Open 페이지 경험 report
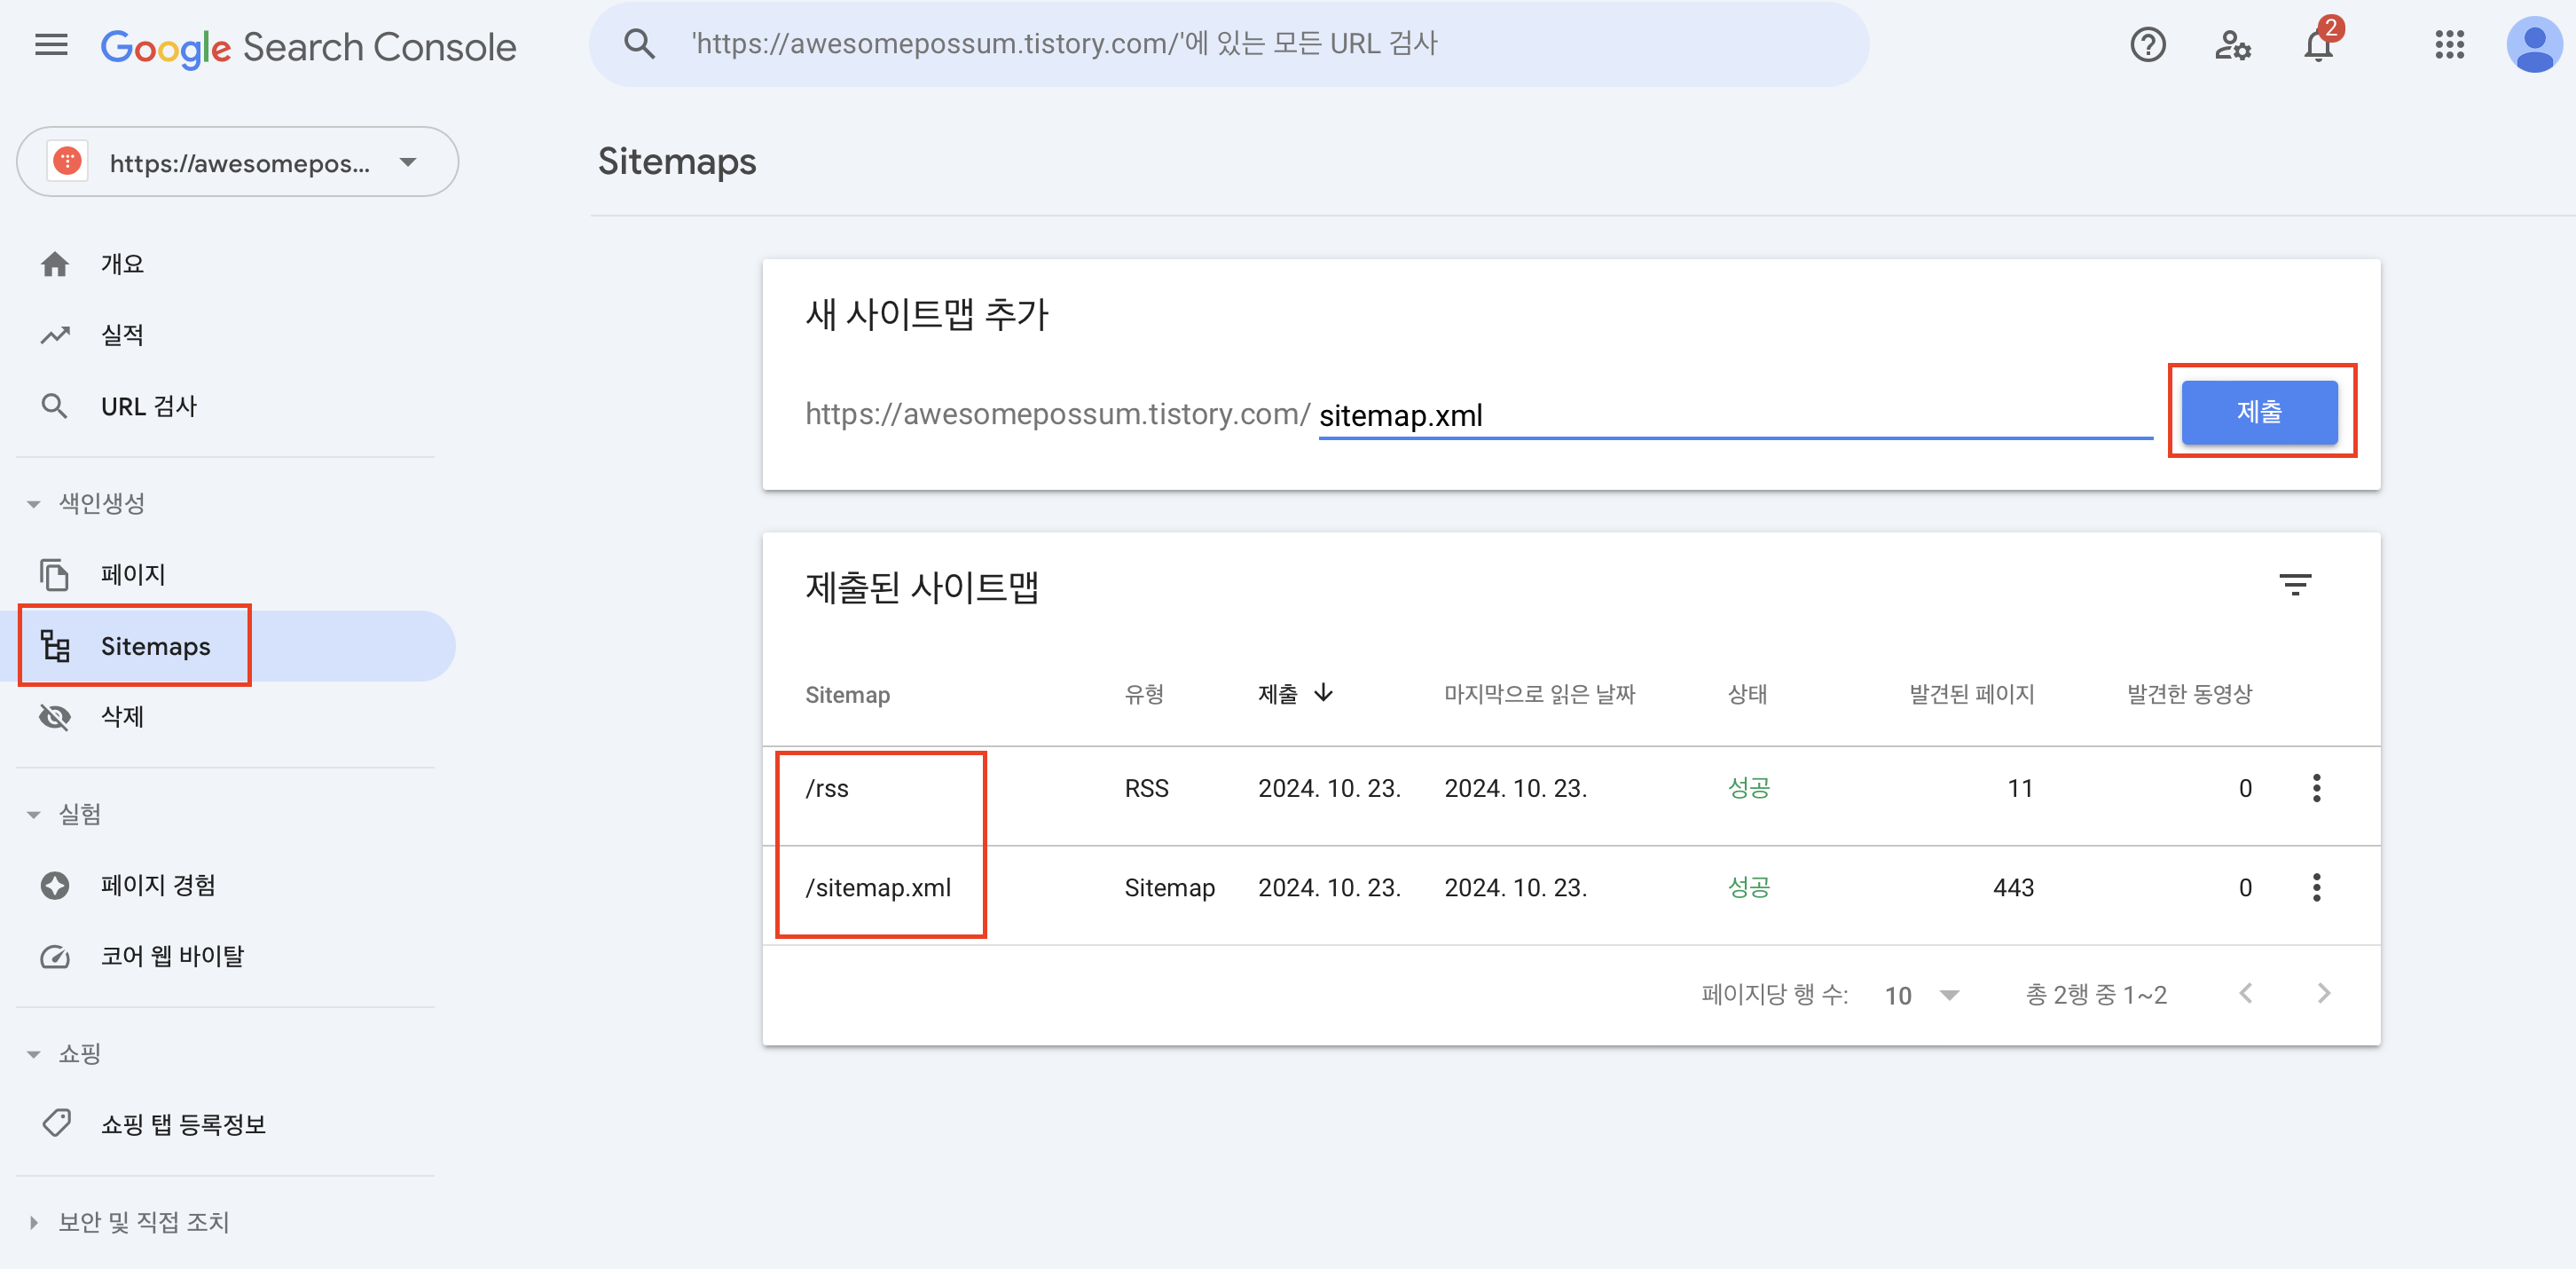The height and width of the screenshot is (1269, 2576). 158,886
